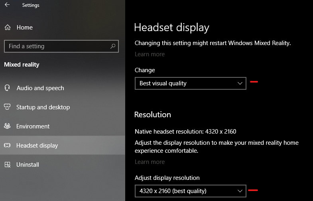Screen dimensions: 313x201
Task: Focus the Find a setting search box
Action: [61, 46]
